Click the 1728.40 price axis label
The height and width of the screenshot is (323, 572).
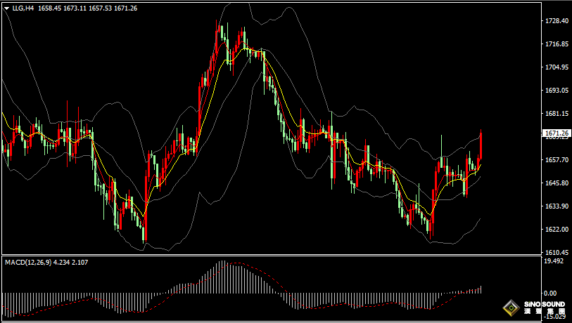pos(557,21)
